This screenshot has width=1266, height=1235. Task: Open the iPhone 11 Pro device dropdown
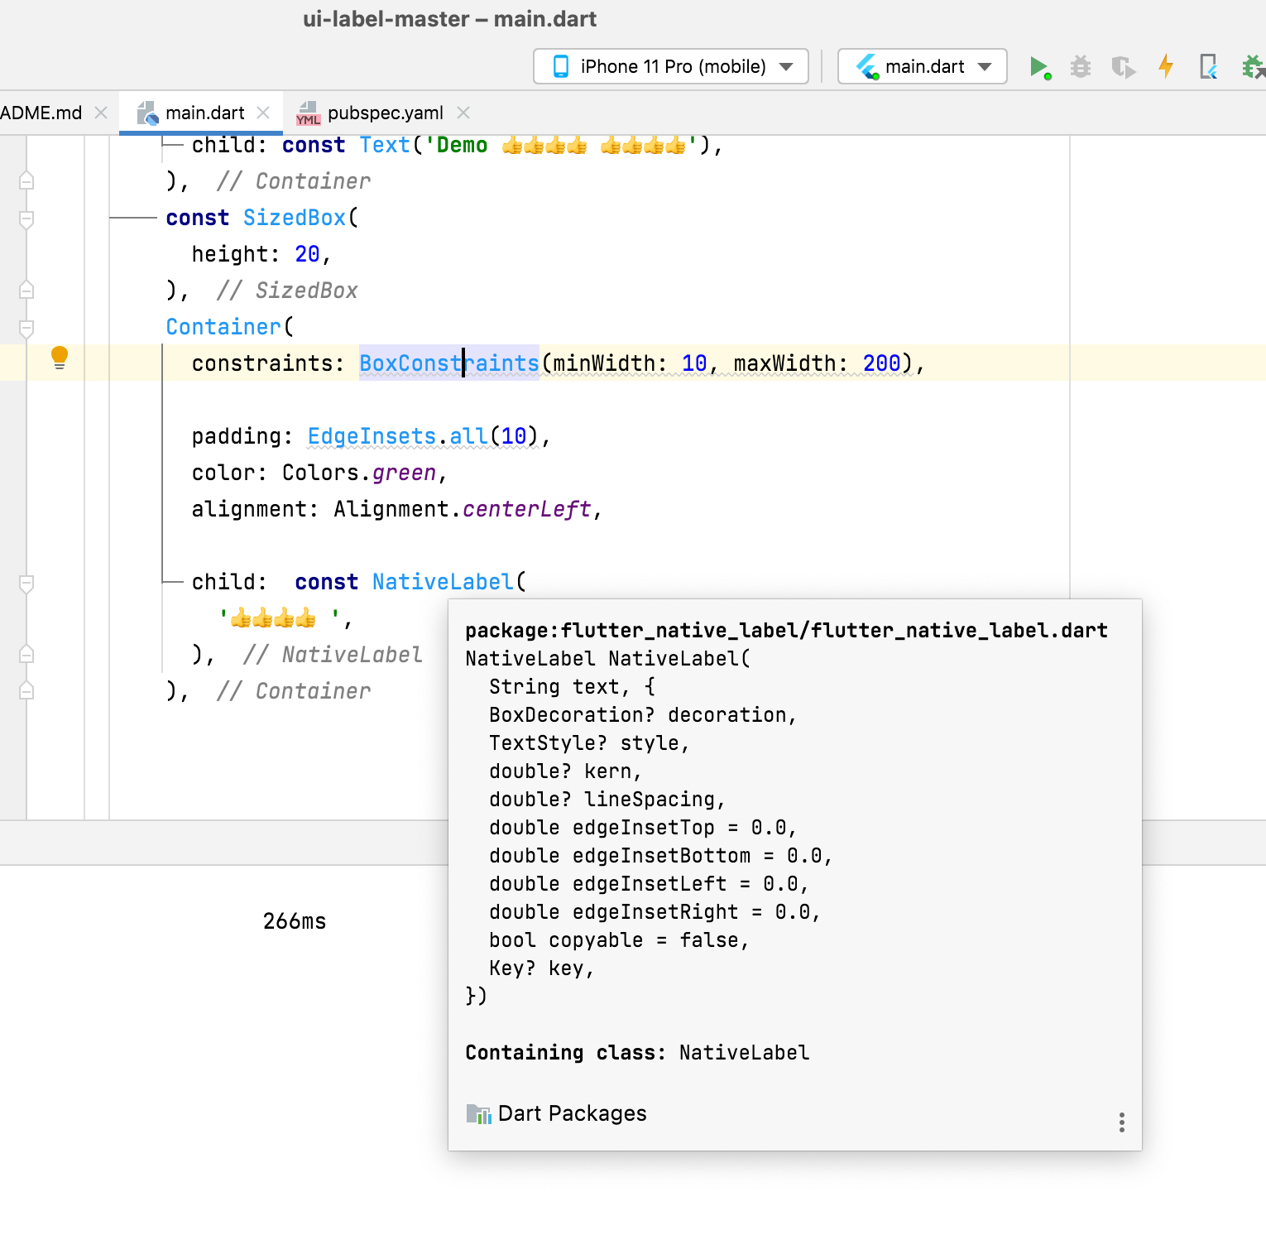(x=784, y=66)
